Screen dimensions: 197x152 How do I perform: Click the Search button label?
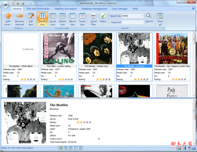point(149,21)
